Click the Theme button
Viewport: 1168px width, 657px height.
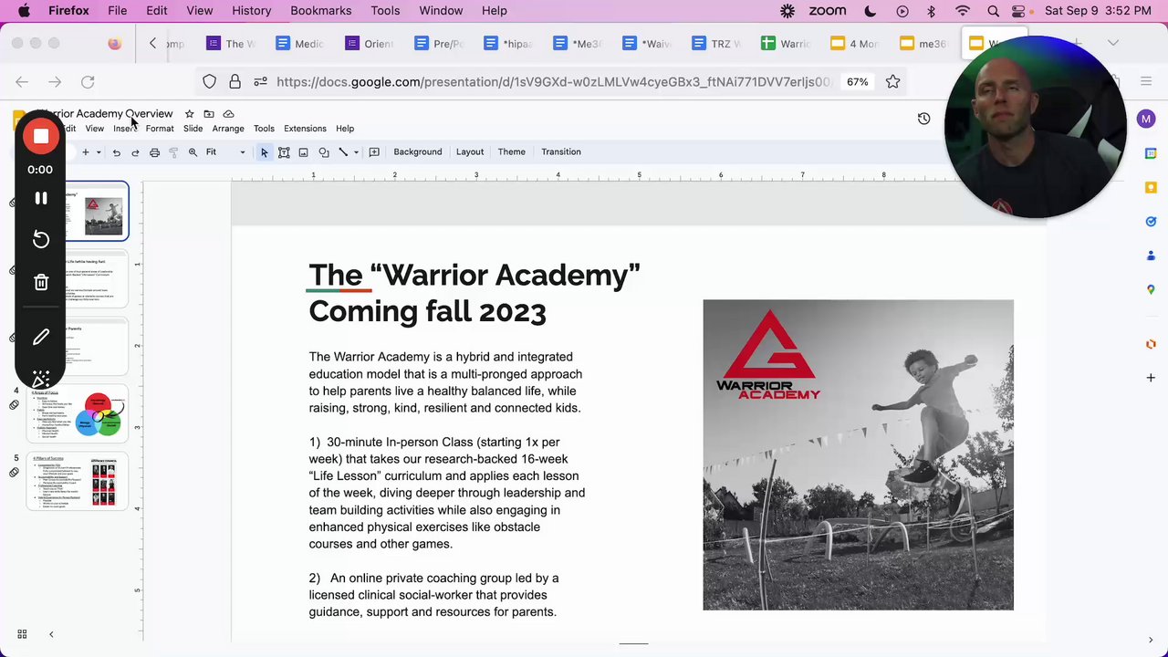click(512, 152)
